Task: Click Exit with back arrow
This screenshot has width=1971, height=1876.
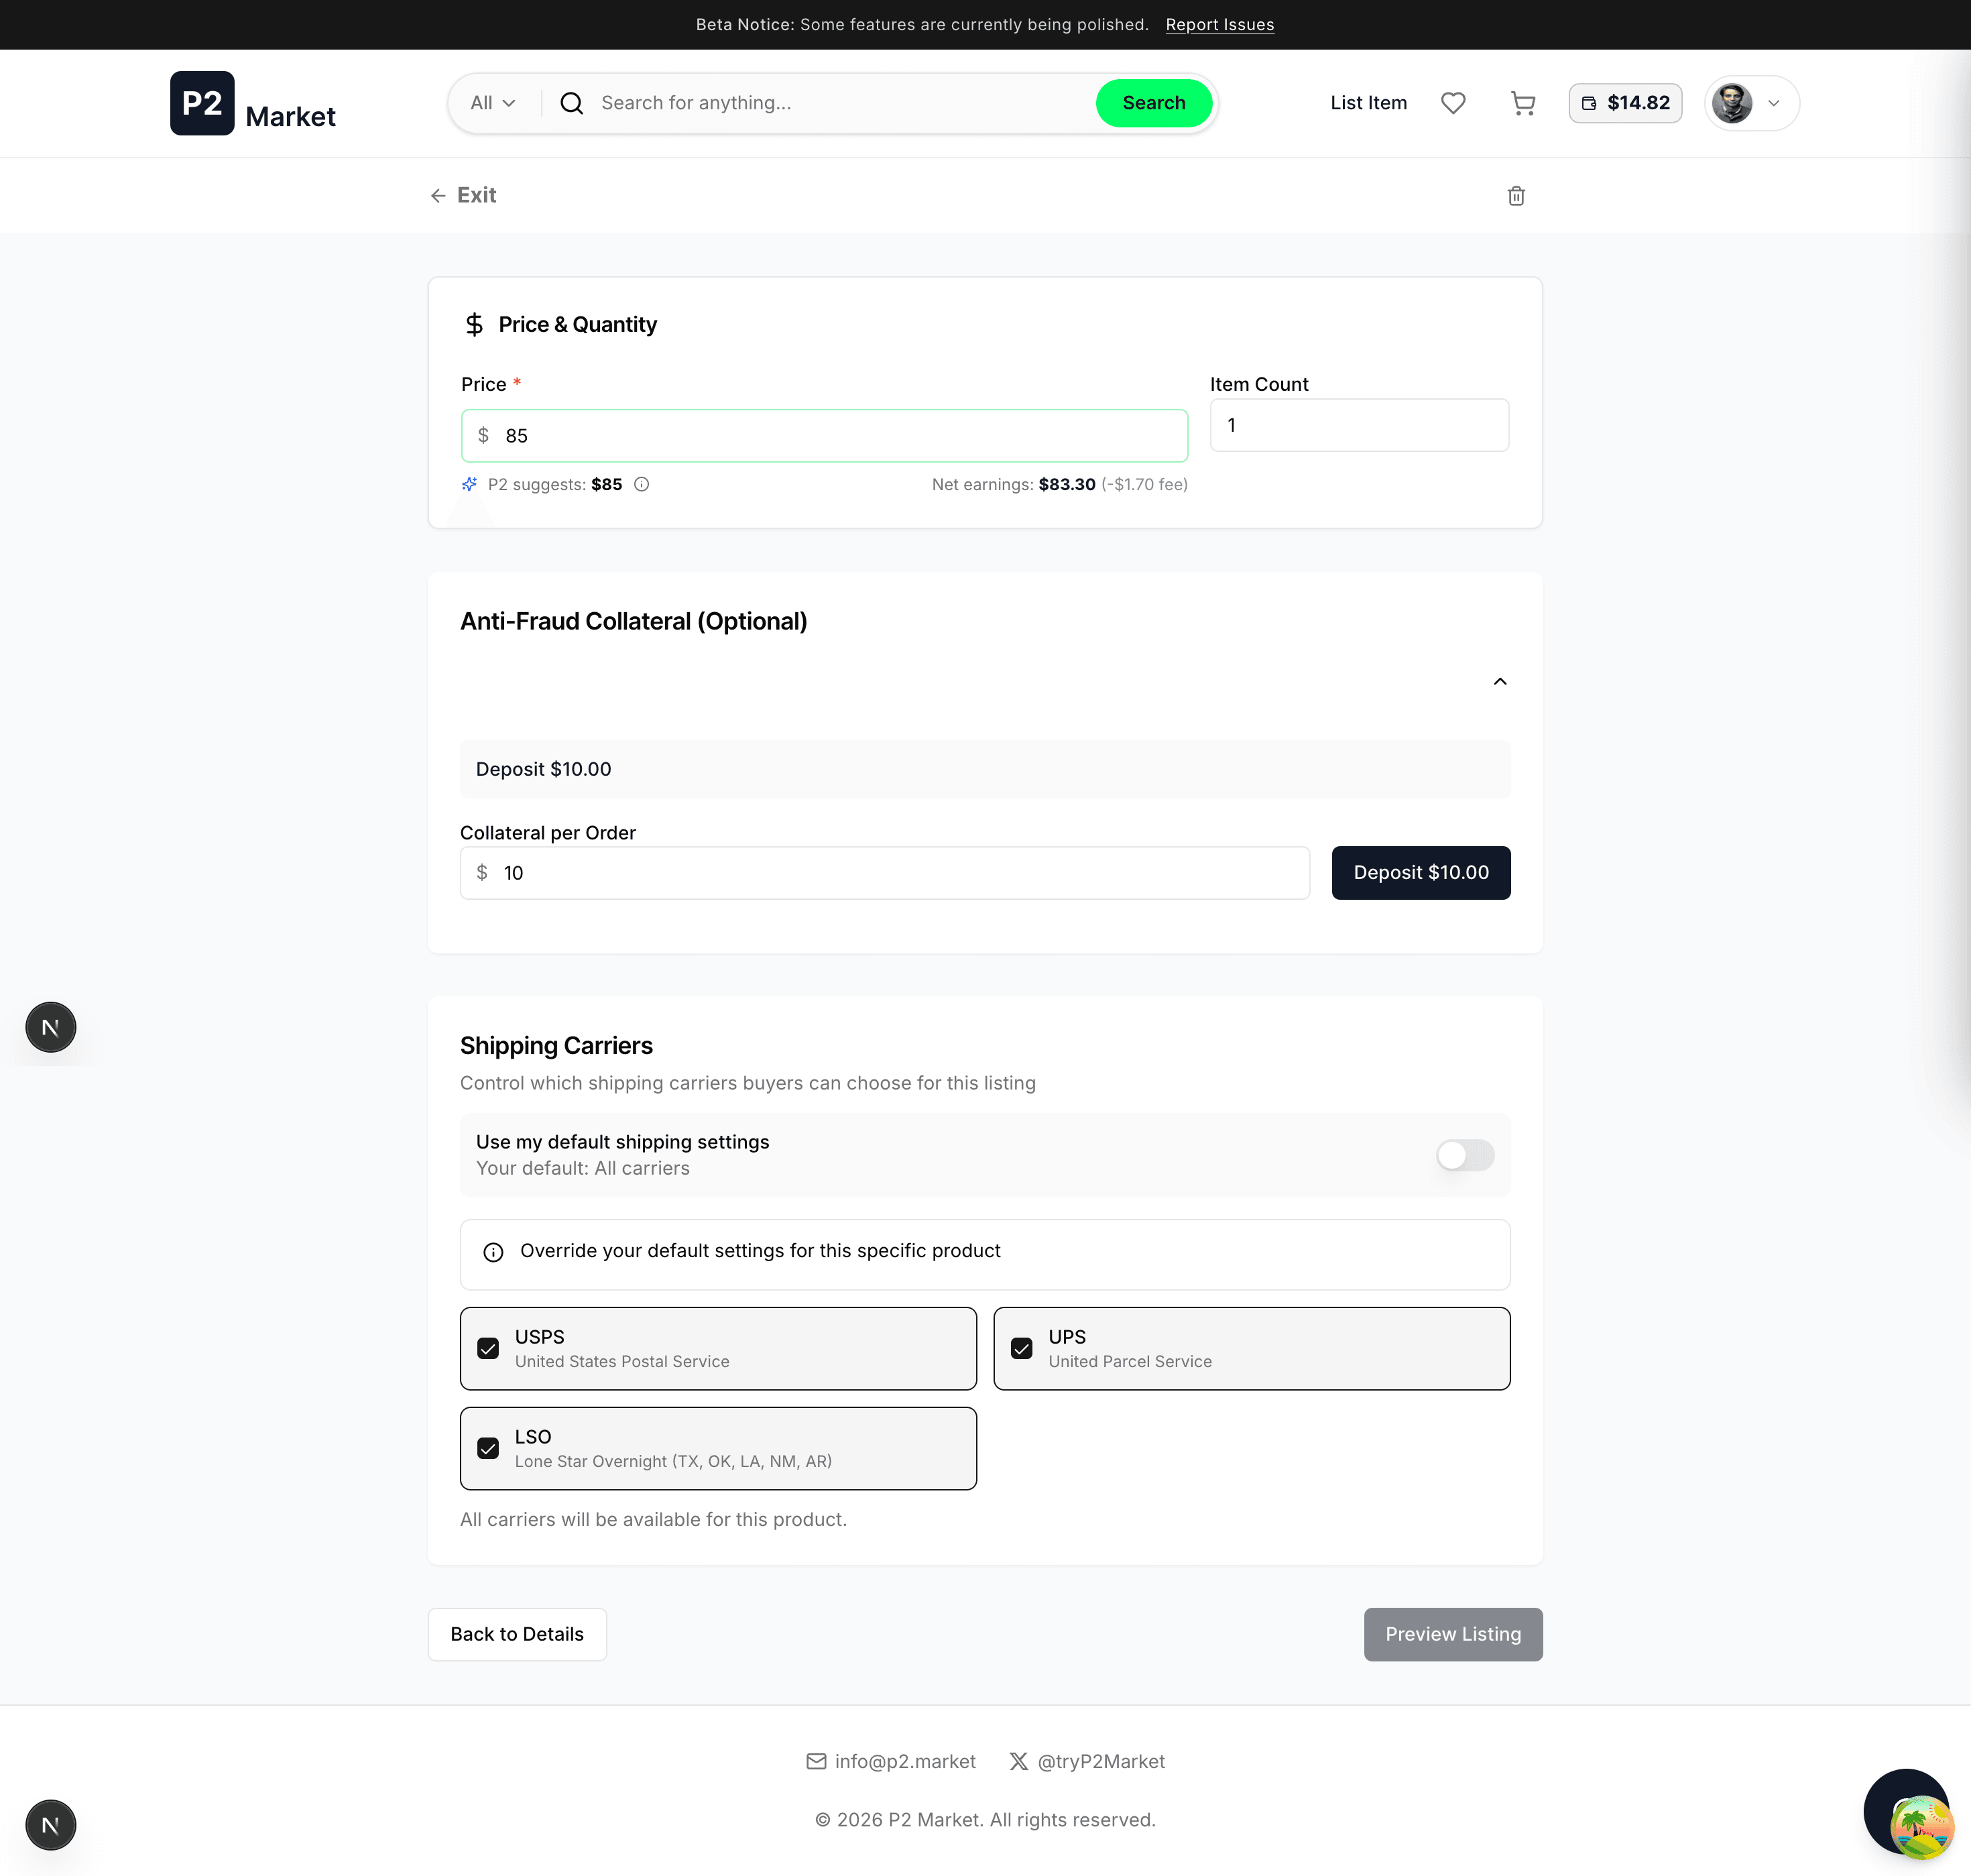Action: point(463,195)
